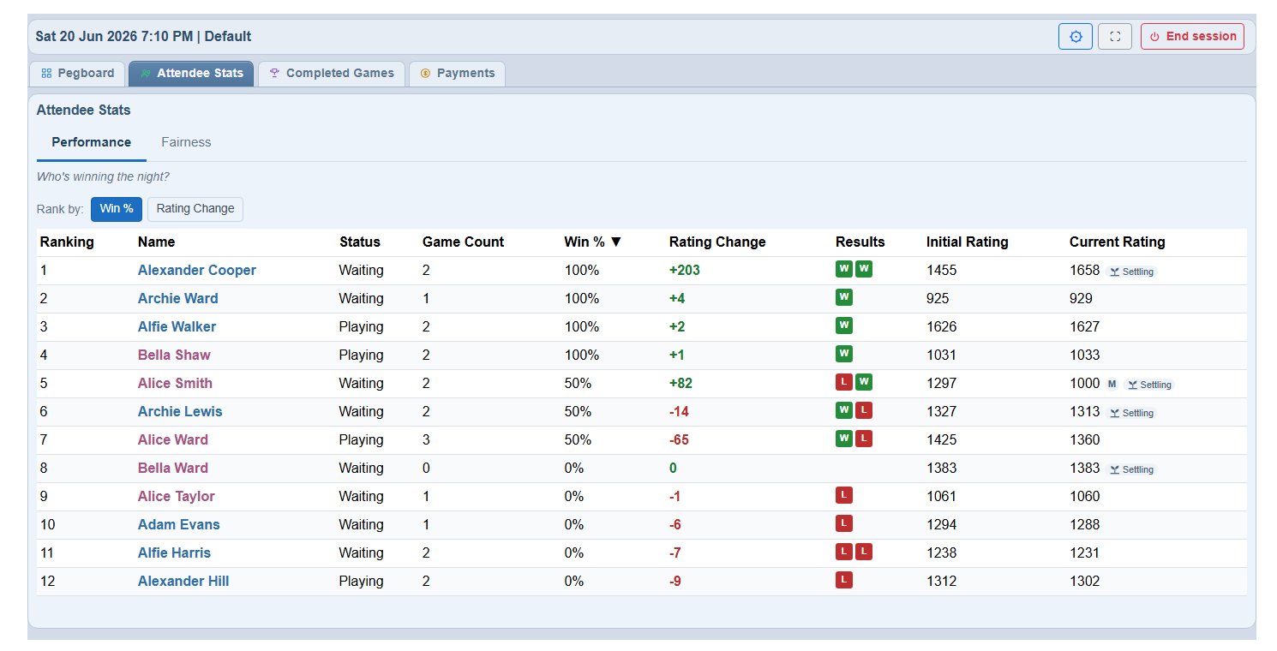Open the Completed Games tab
The width and height of the screenshot is (1277, 651).
331,74
